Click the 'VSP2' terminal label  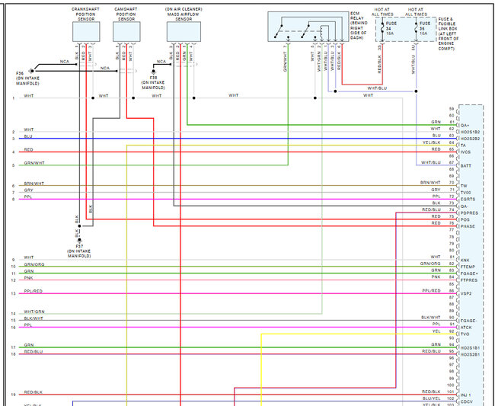(x=465, y=293)
